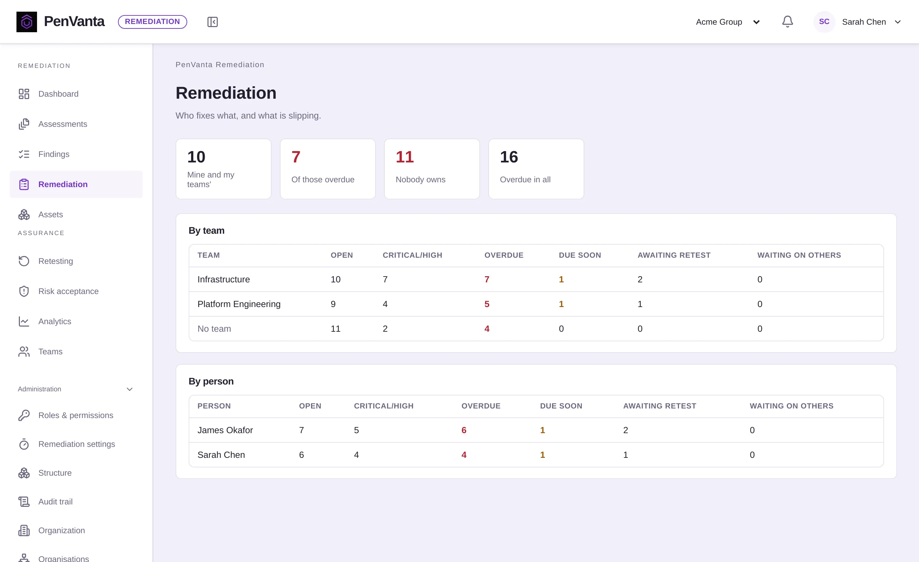Viewport: 919px width, 562px height.
Task: Click the Teams people icon
Action: click(24, 352)
